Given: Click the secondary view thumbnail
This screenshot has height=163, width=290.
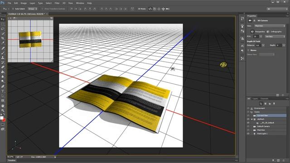Looking at the screenshot, I should coord(30,41).
